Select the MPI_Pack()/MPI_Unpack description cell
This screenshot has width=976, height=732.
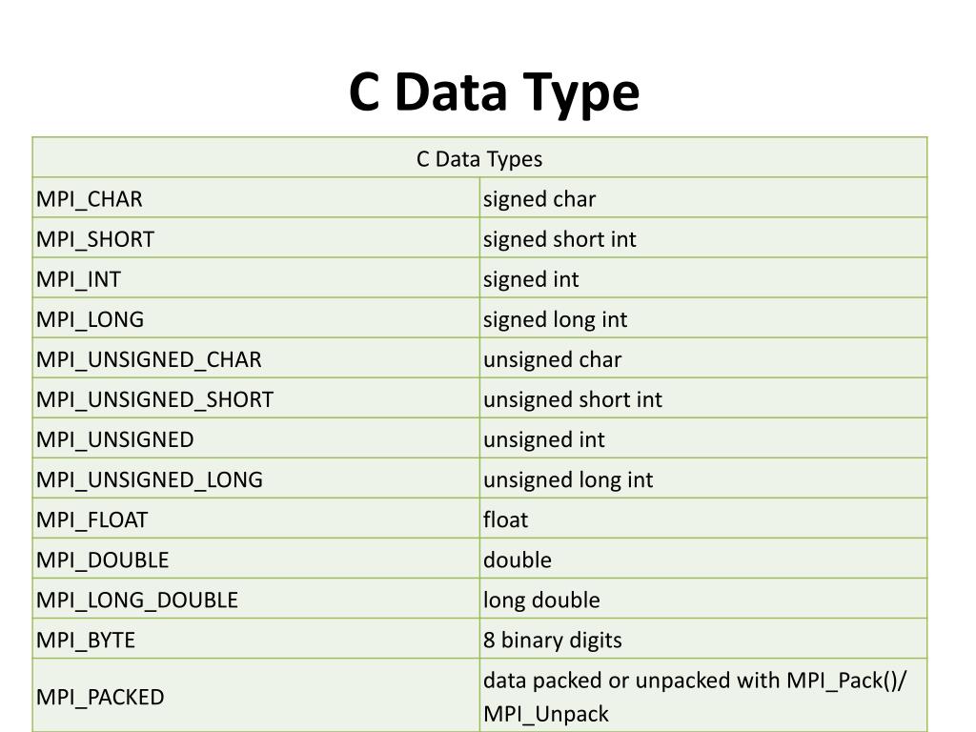[x=703, y=695]
